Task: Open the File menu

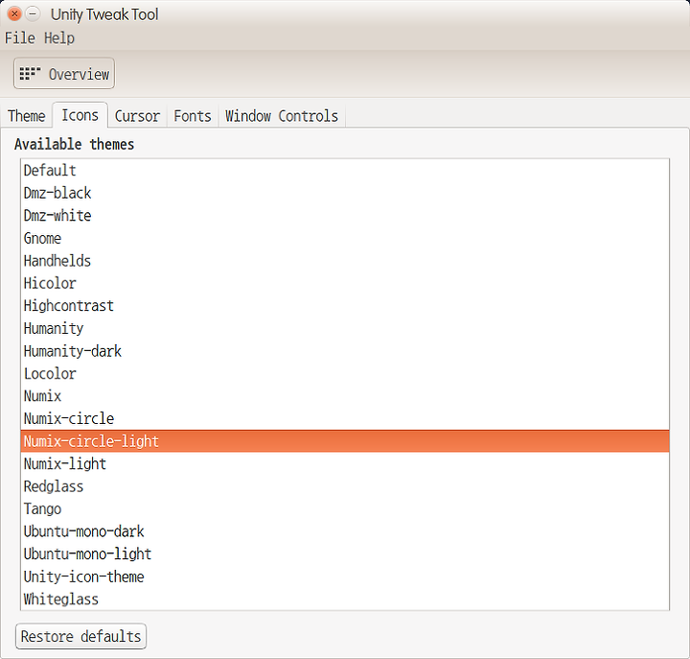Action: tap(20, 37)
